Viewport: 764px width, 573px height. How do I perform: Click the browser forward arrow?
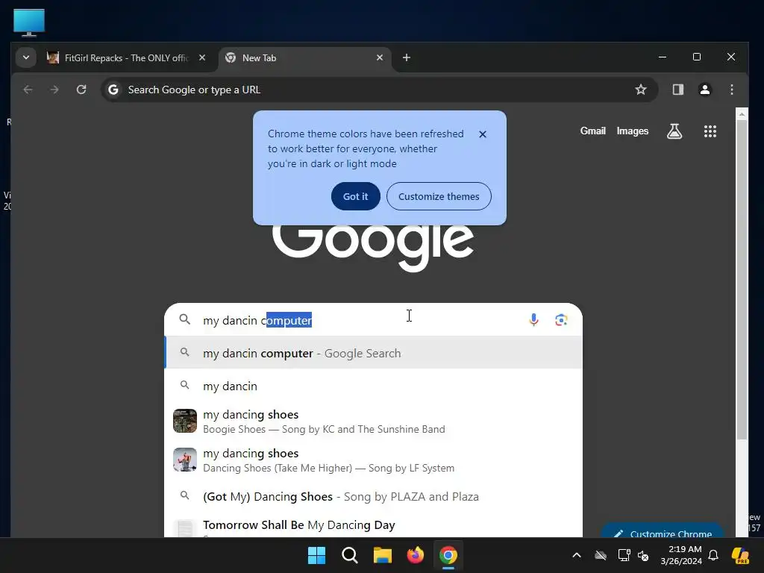pos(54,90)
